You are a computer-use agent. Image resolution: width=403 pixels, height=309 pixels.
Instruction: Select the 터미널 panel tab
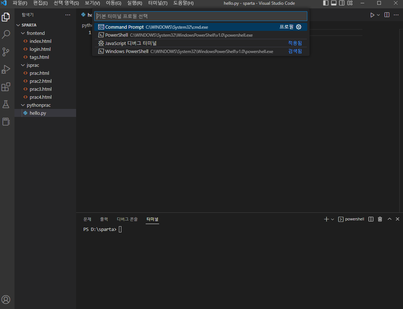[x=153, y=219]
